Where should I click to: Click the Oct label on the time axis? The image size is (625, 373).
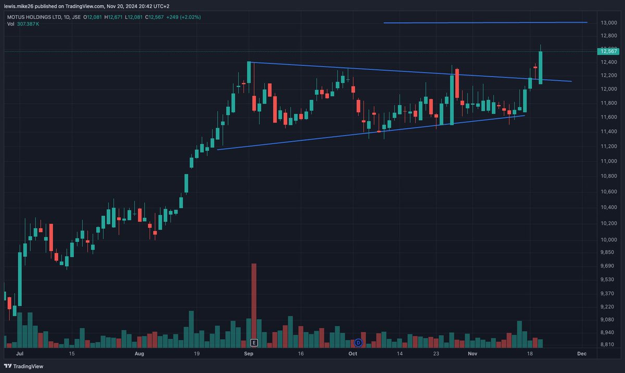[353, 354]
